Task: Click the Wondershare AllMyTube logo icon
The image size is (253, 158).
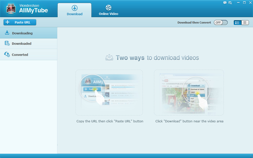Action: (x=11, y=9)
